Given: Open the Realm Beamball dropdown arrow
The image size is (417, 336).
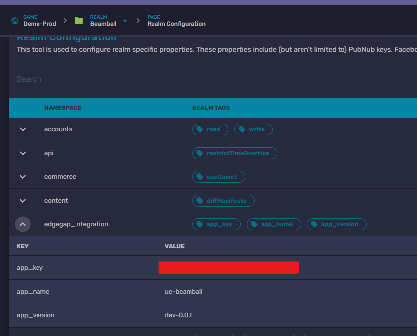Looking at the screenshot, I should [125, 21].
